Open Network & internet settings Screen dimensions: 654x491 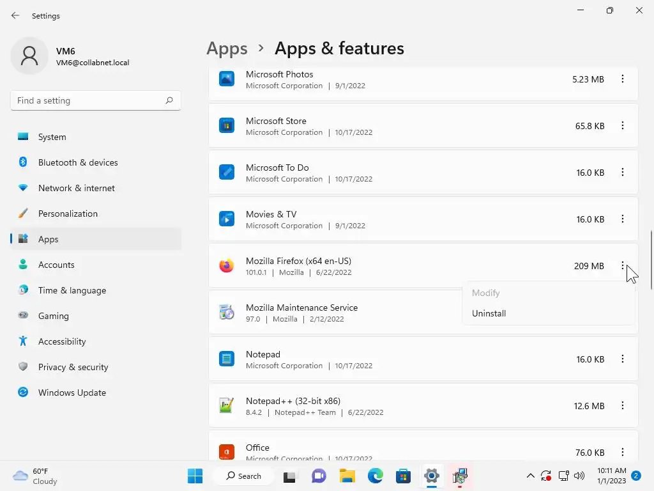(x=96, y=188)
